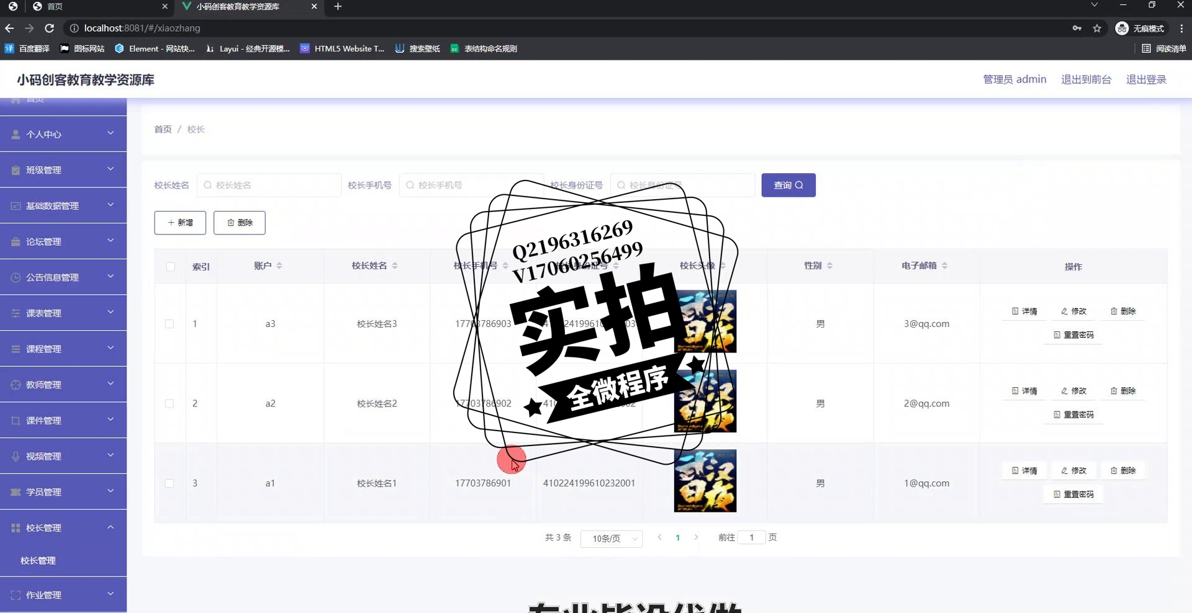The image size is (1192, 613).
Task: Click 修改 for the 1@qq.com row
Action: click(1073, 471)
